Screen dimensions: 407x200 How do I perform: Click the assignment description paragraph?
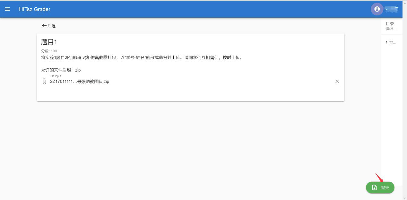pos(141,58)
